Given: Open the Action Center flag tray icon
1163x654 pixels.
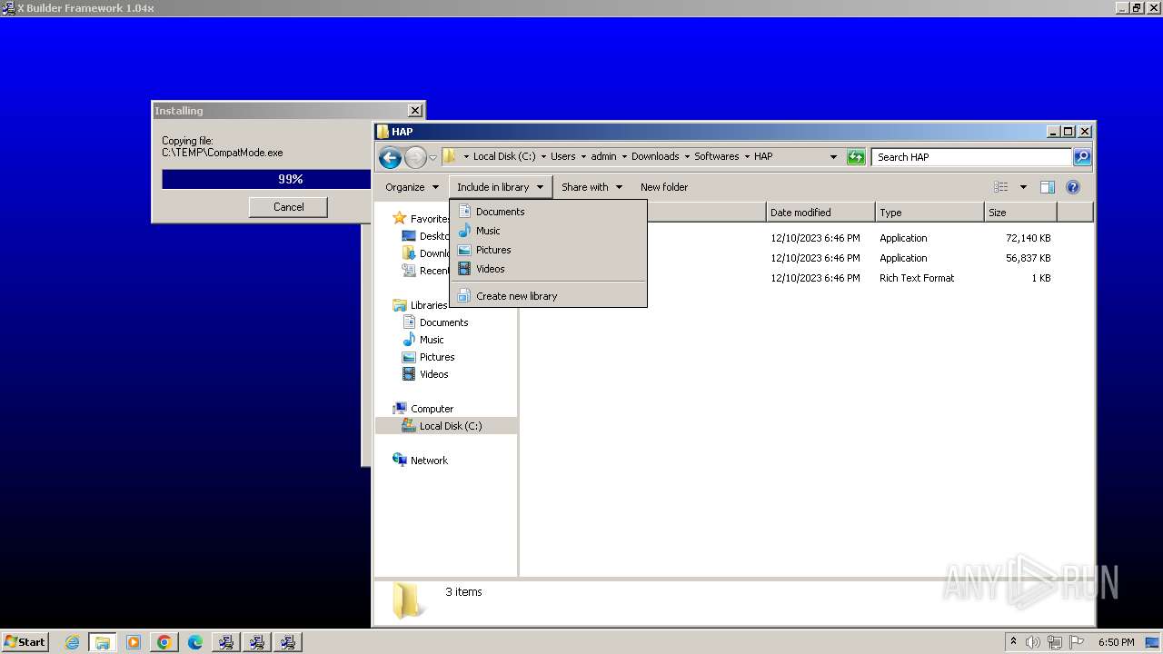Looking at the screenshot, I should [x=1078, y=642].
